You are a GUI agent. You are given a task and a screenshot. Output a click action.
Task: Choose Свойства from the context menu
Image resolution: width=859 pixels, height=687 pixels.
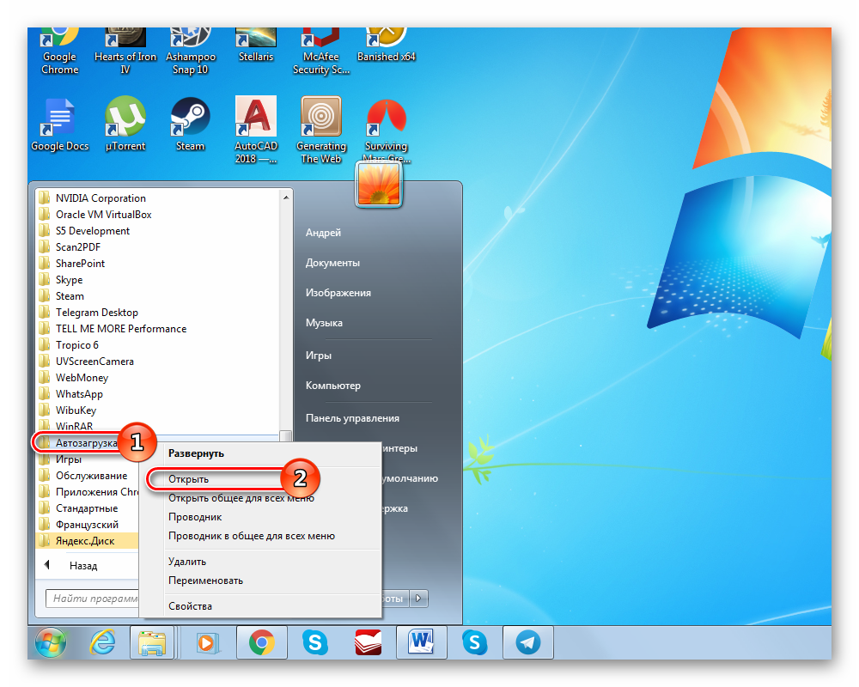[x=190, y=606]
